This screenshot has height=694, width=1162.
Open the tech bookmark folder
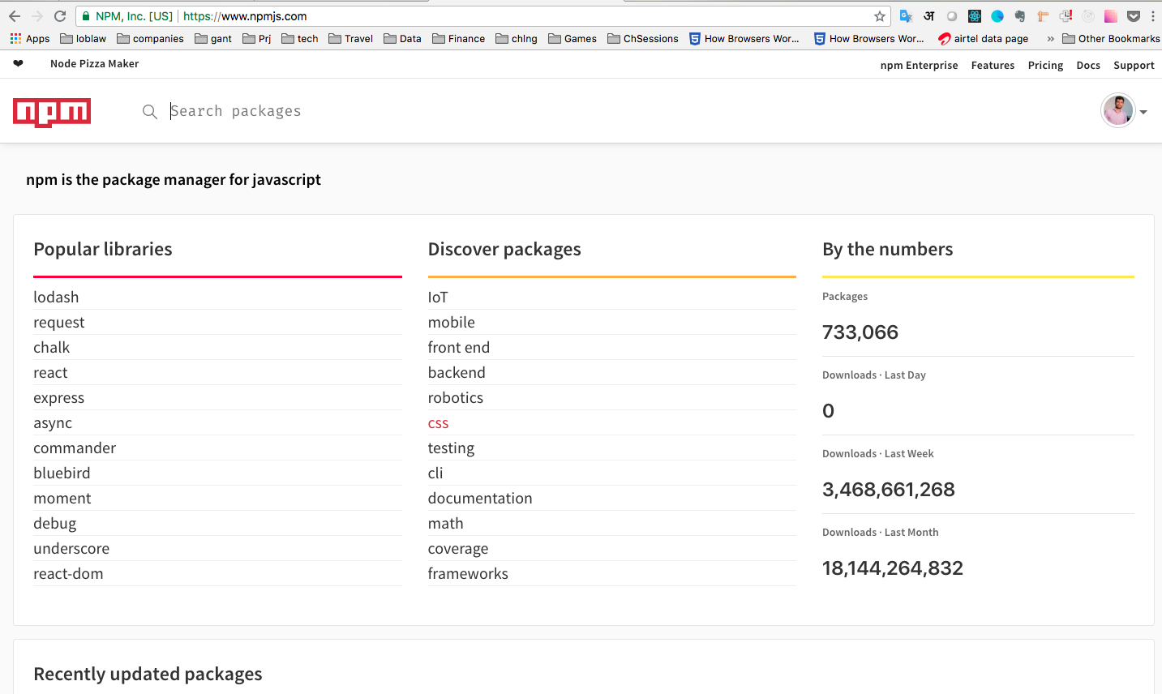pos(300,39)
